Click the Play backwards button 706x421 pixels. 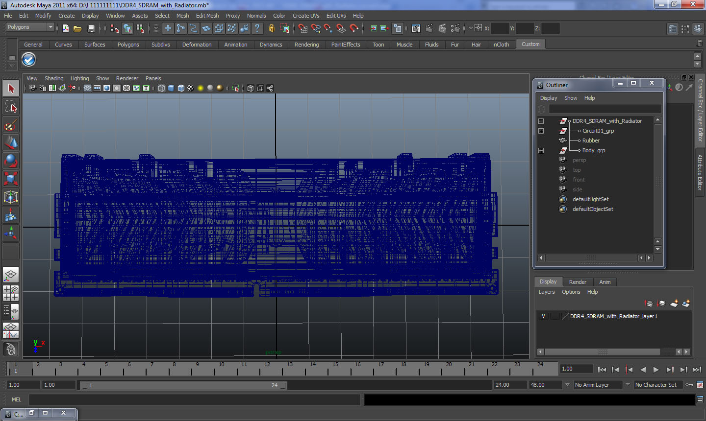coord(643,370)
